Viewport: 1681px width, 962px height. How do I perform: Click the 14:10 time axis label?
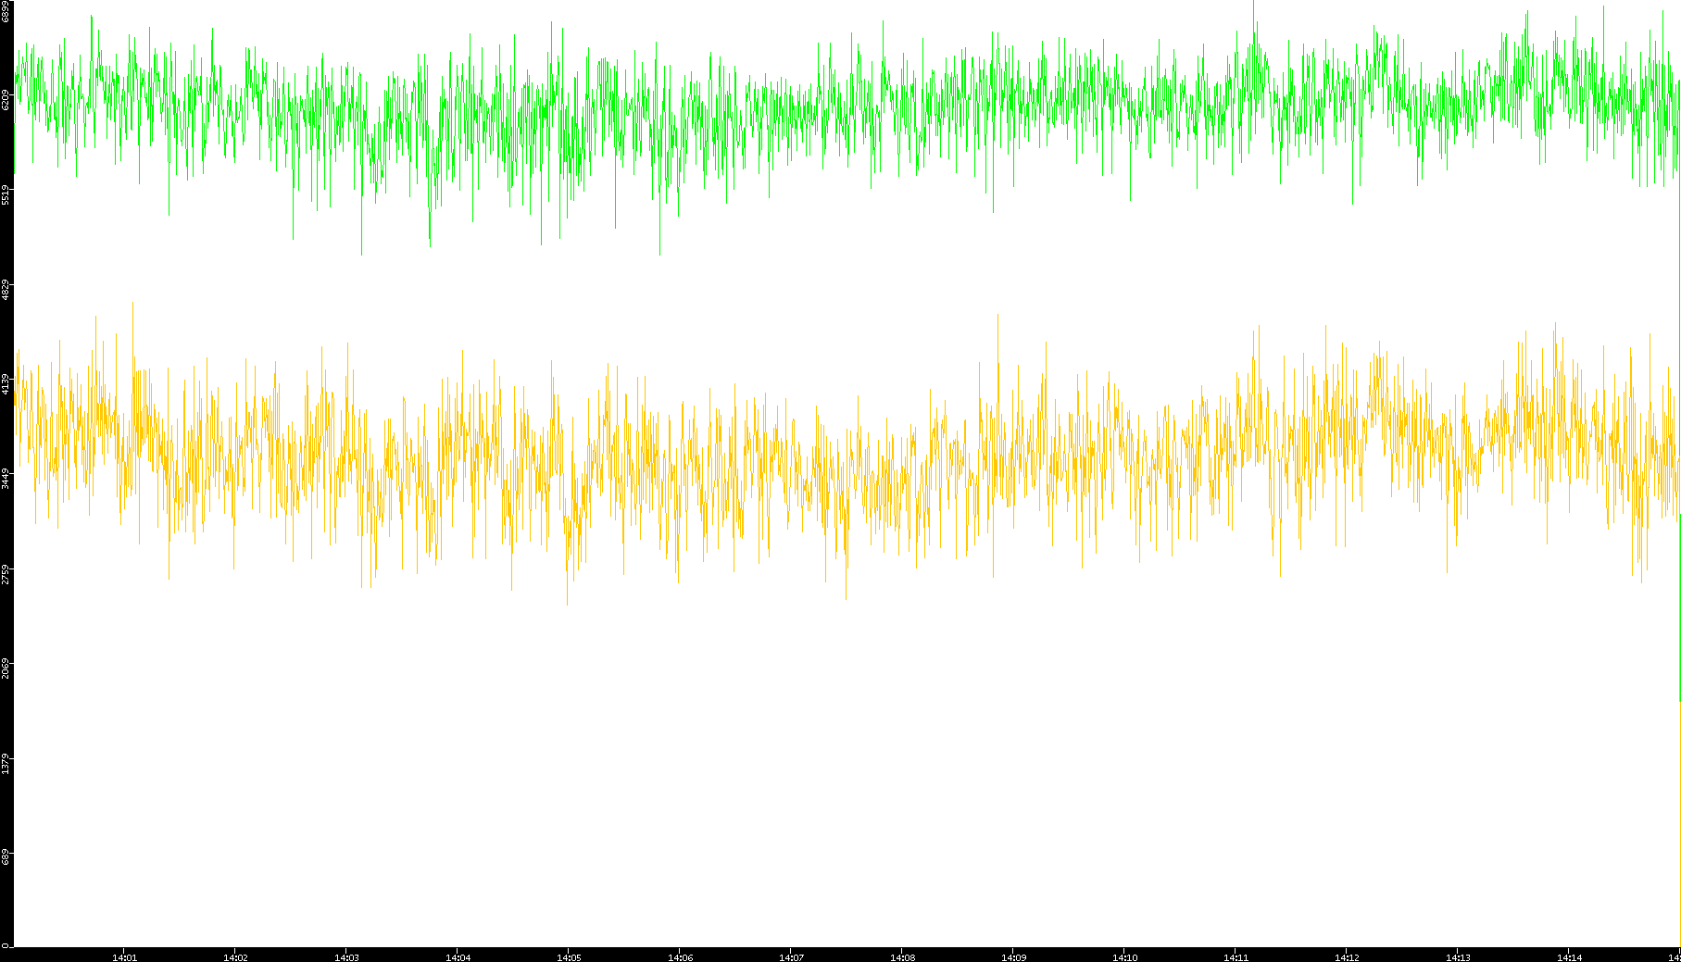[1124, 957]
